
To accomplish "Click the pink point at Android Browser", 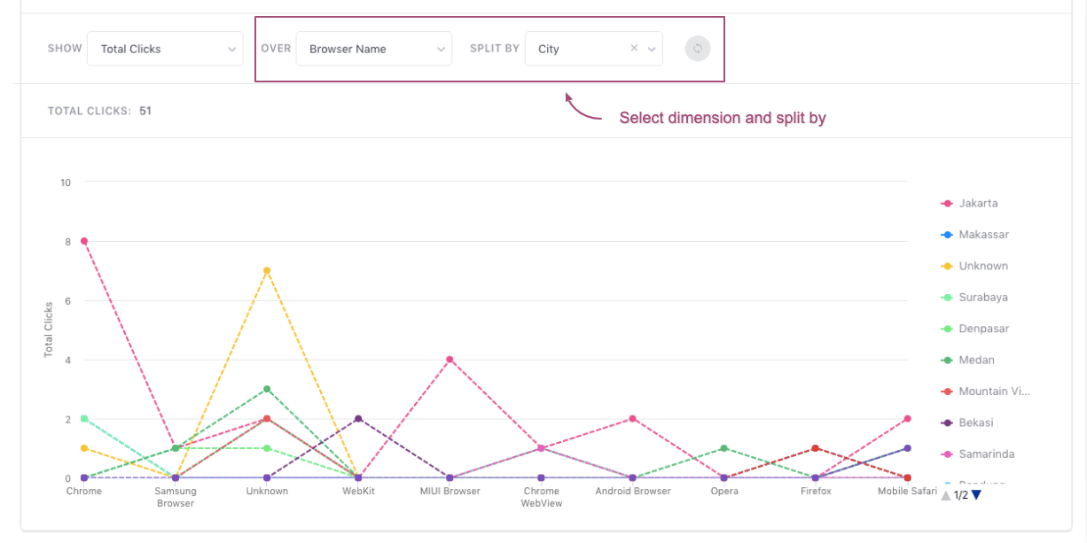I will [632, 419].
